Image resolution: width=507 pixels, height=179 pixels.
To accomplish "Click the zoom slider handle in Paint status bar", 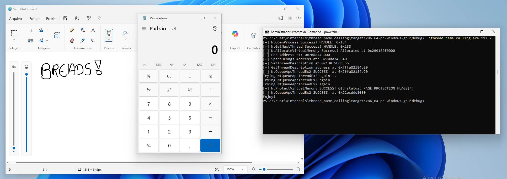I will click(x=264, y=169).
